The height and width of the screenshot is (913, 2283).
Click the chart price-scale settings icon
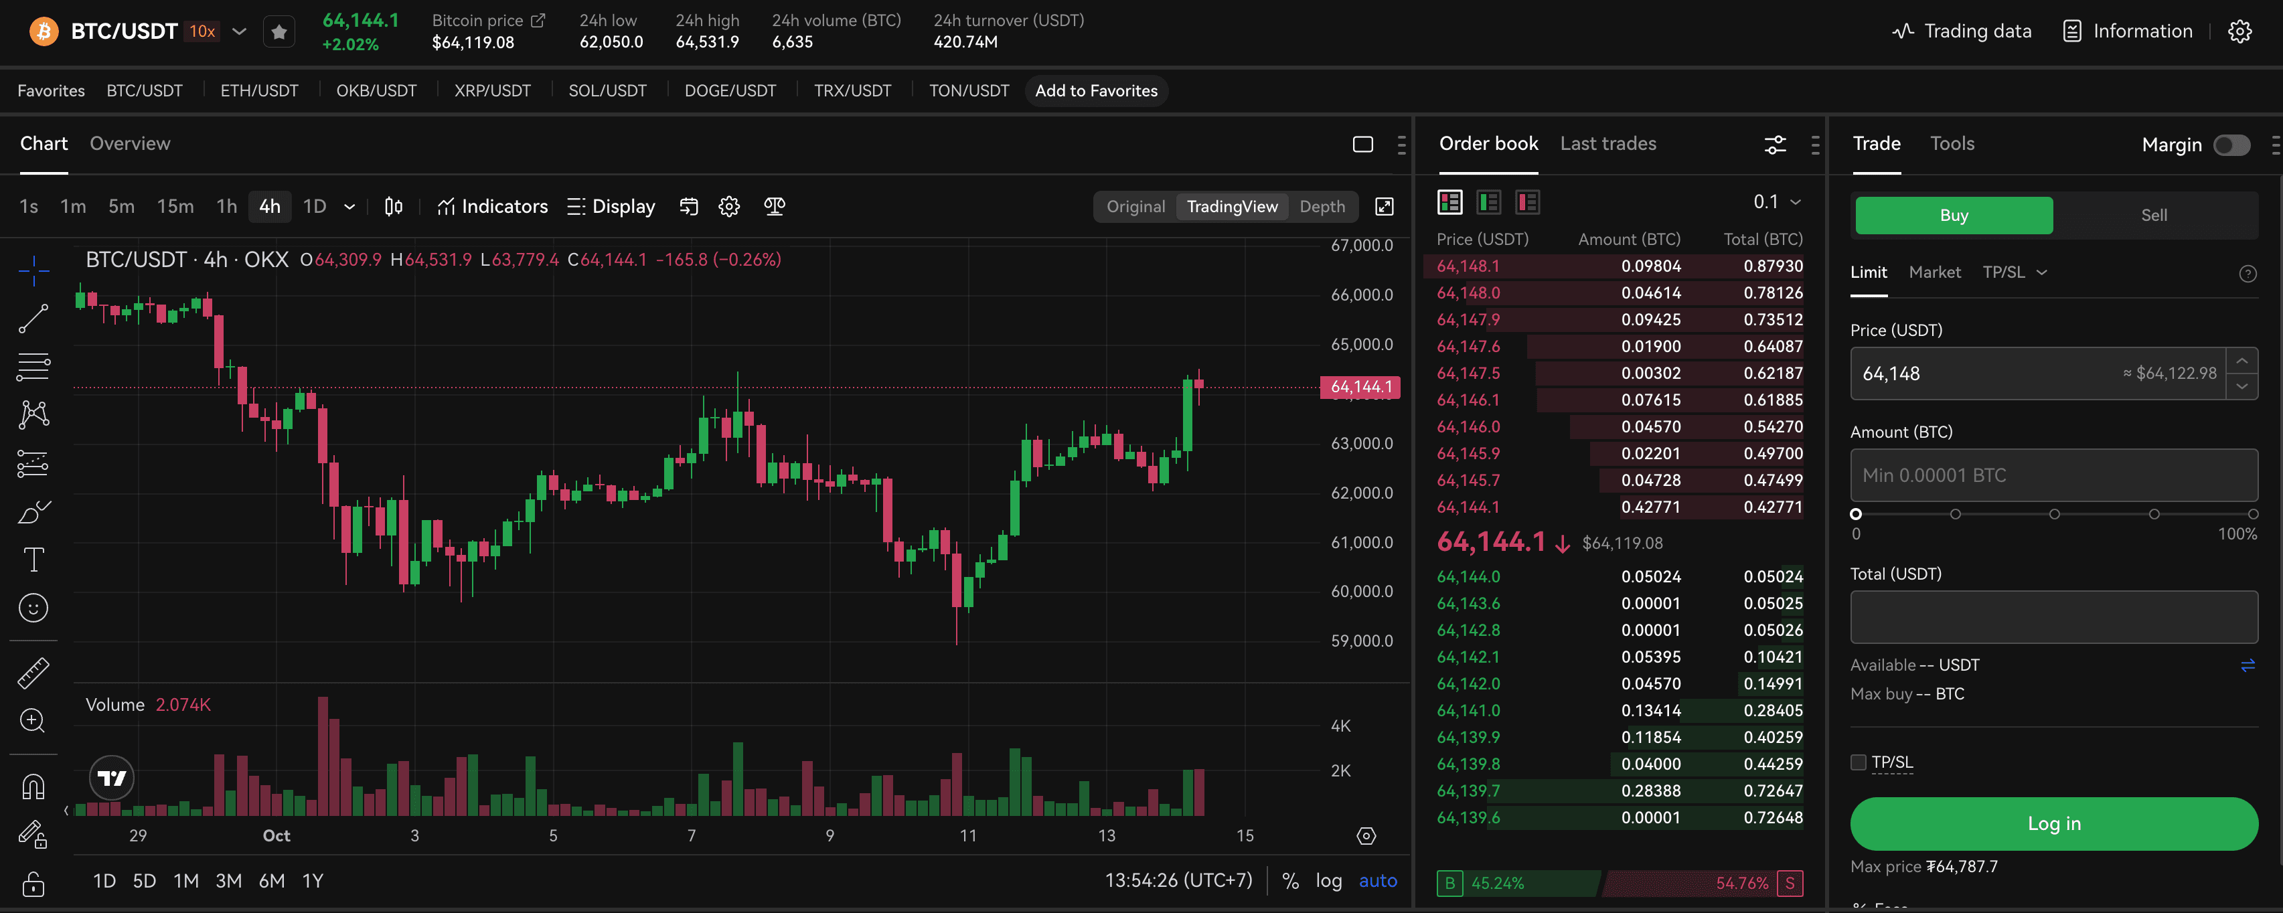tap(1366, 836)
